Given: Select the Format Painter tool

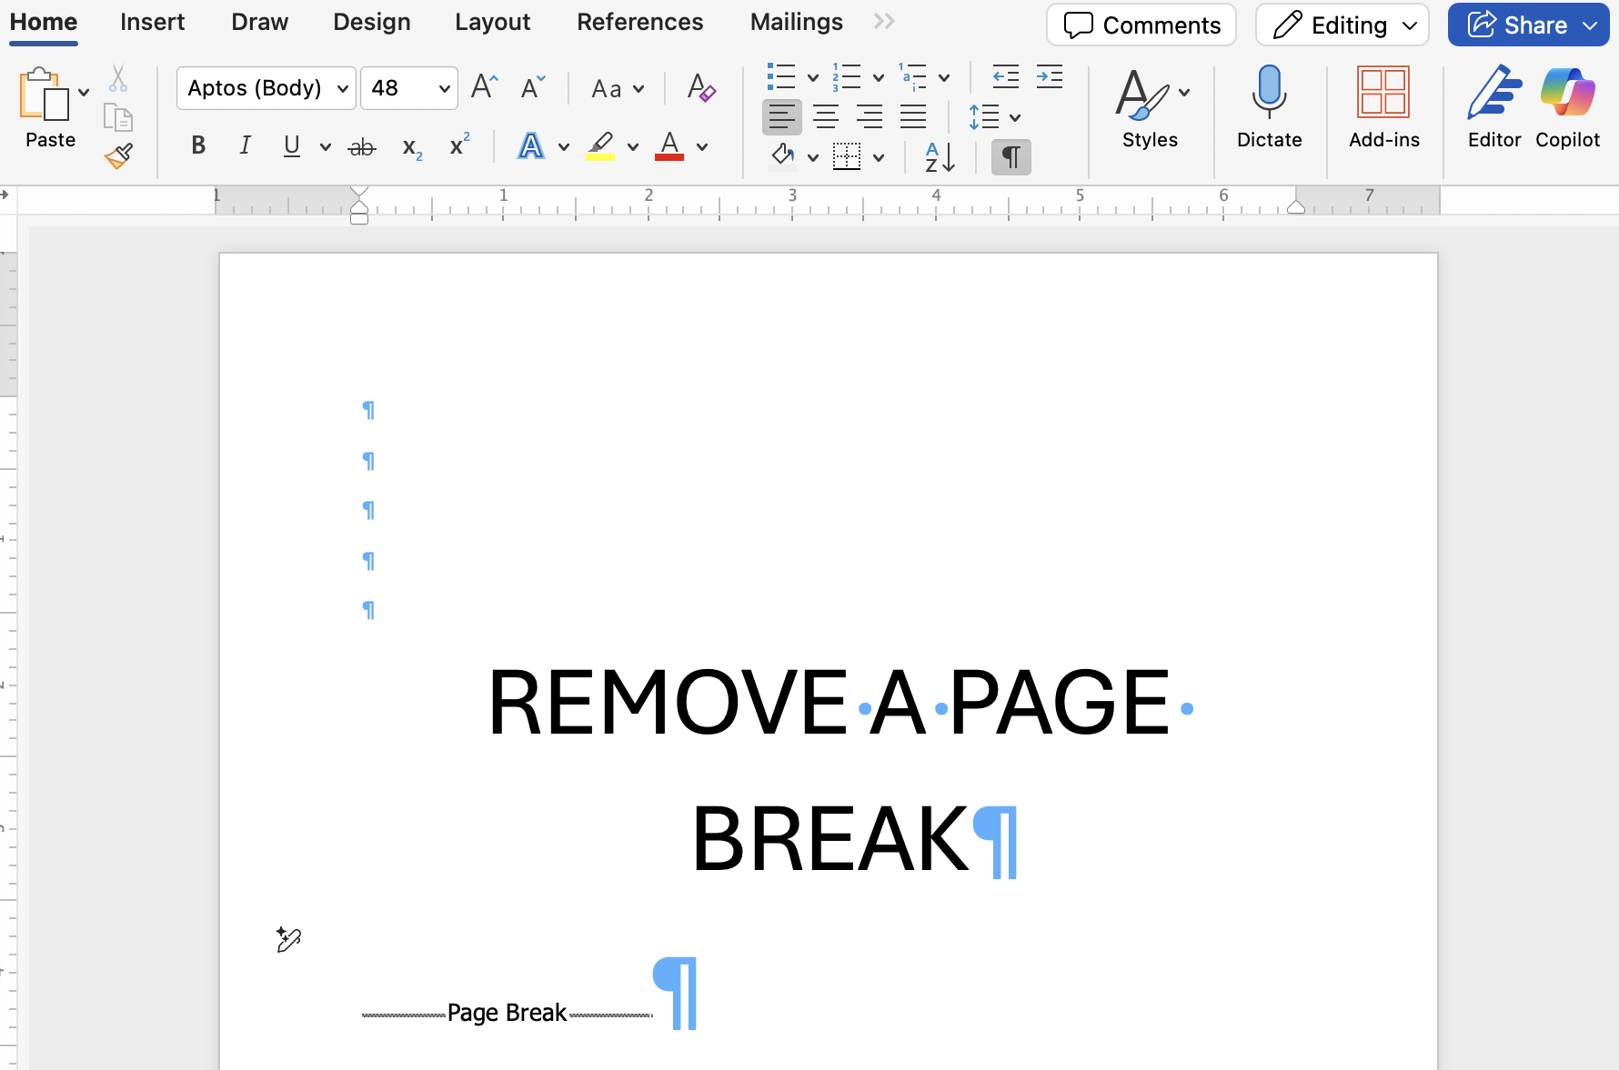Looking at the screenshot, I should click(x=118, y=156).
